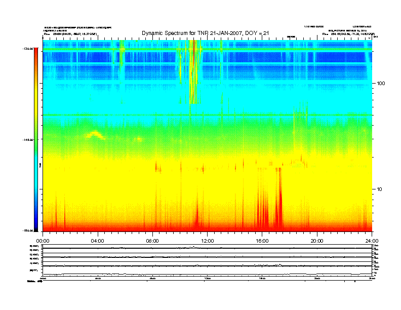Viewport: 401px width, 310px height.
Task: Click the -160.00 color bar label
Action: click(28, 230)
